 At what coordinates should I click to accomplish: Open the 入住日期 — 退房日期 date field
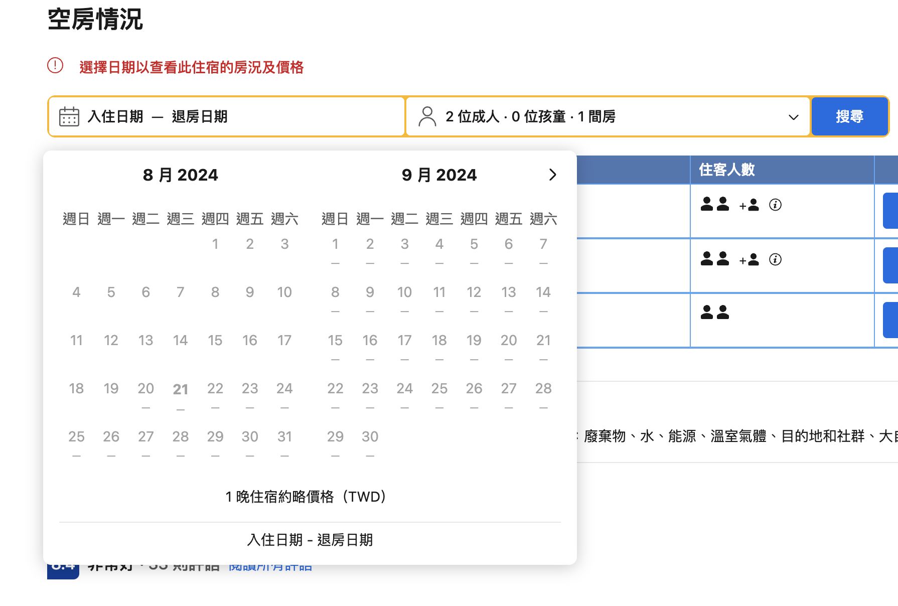(x=227, y=116)
